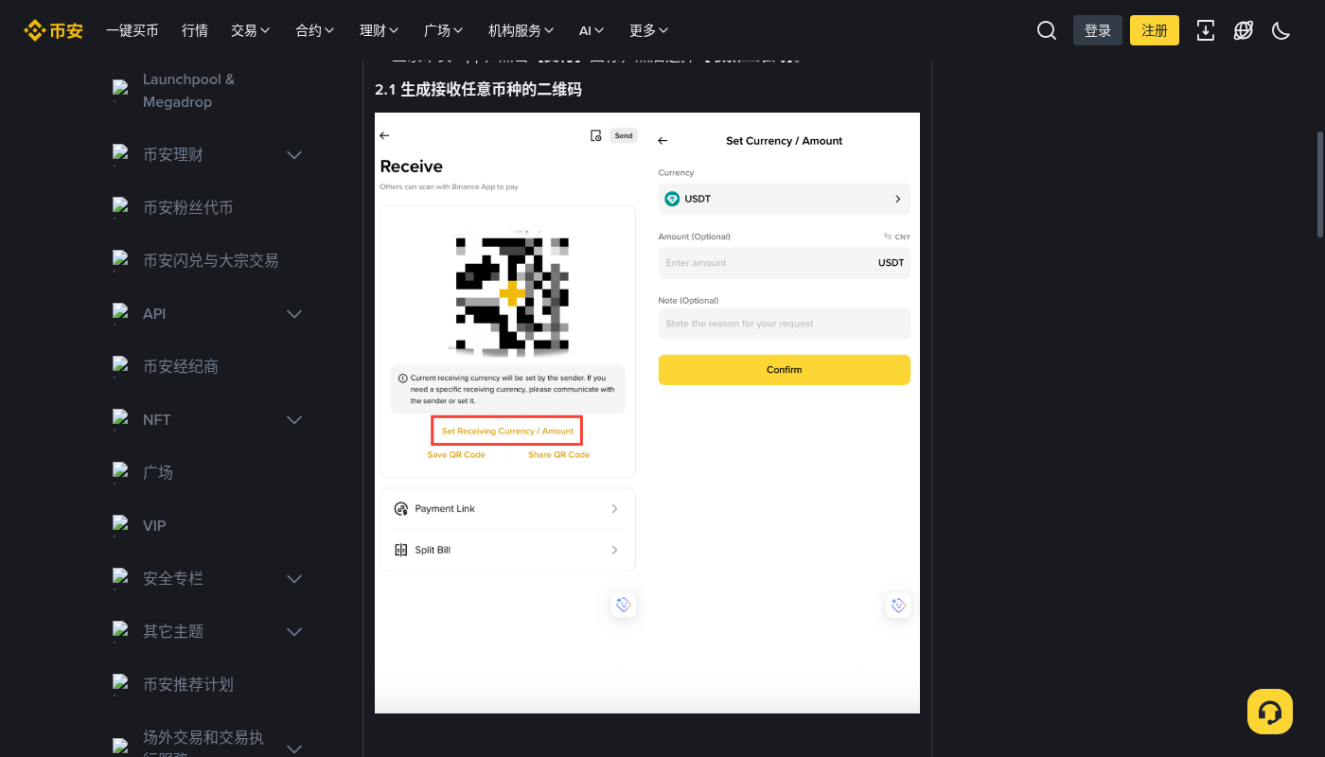Open the VIP sidebar item
The image size is (1325, 757).
pos(154,525)
